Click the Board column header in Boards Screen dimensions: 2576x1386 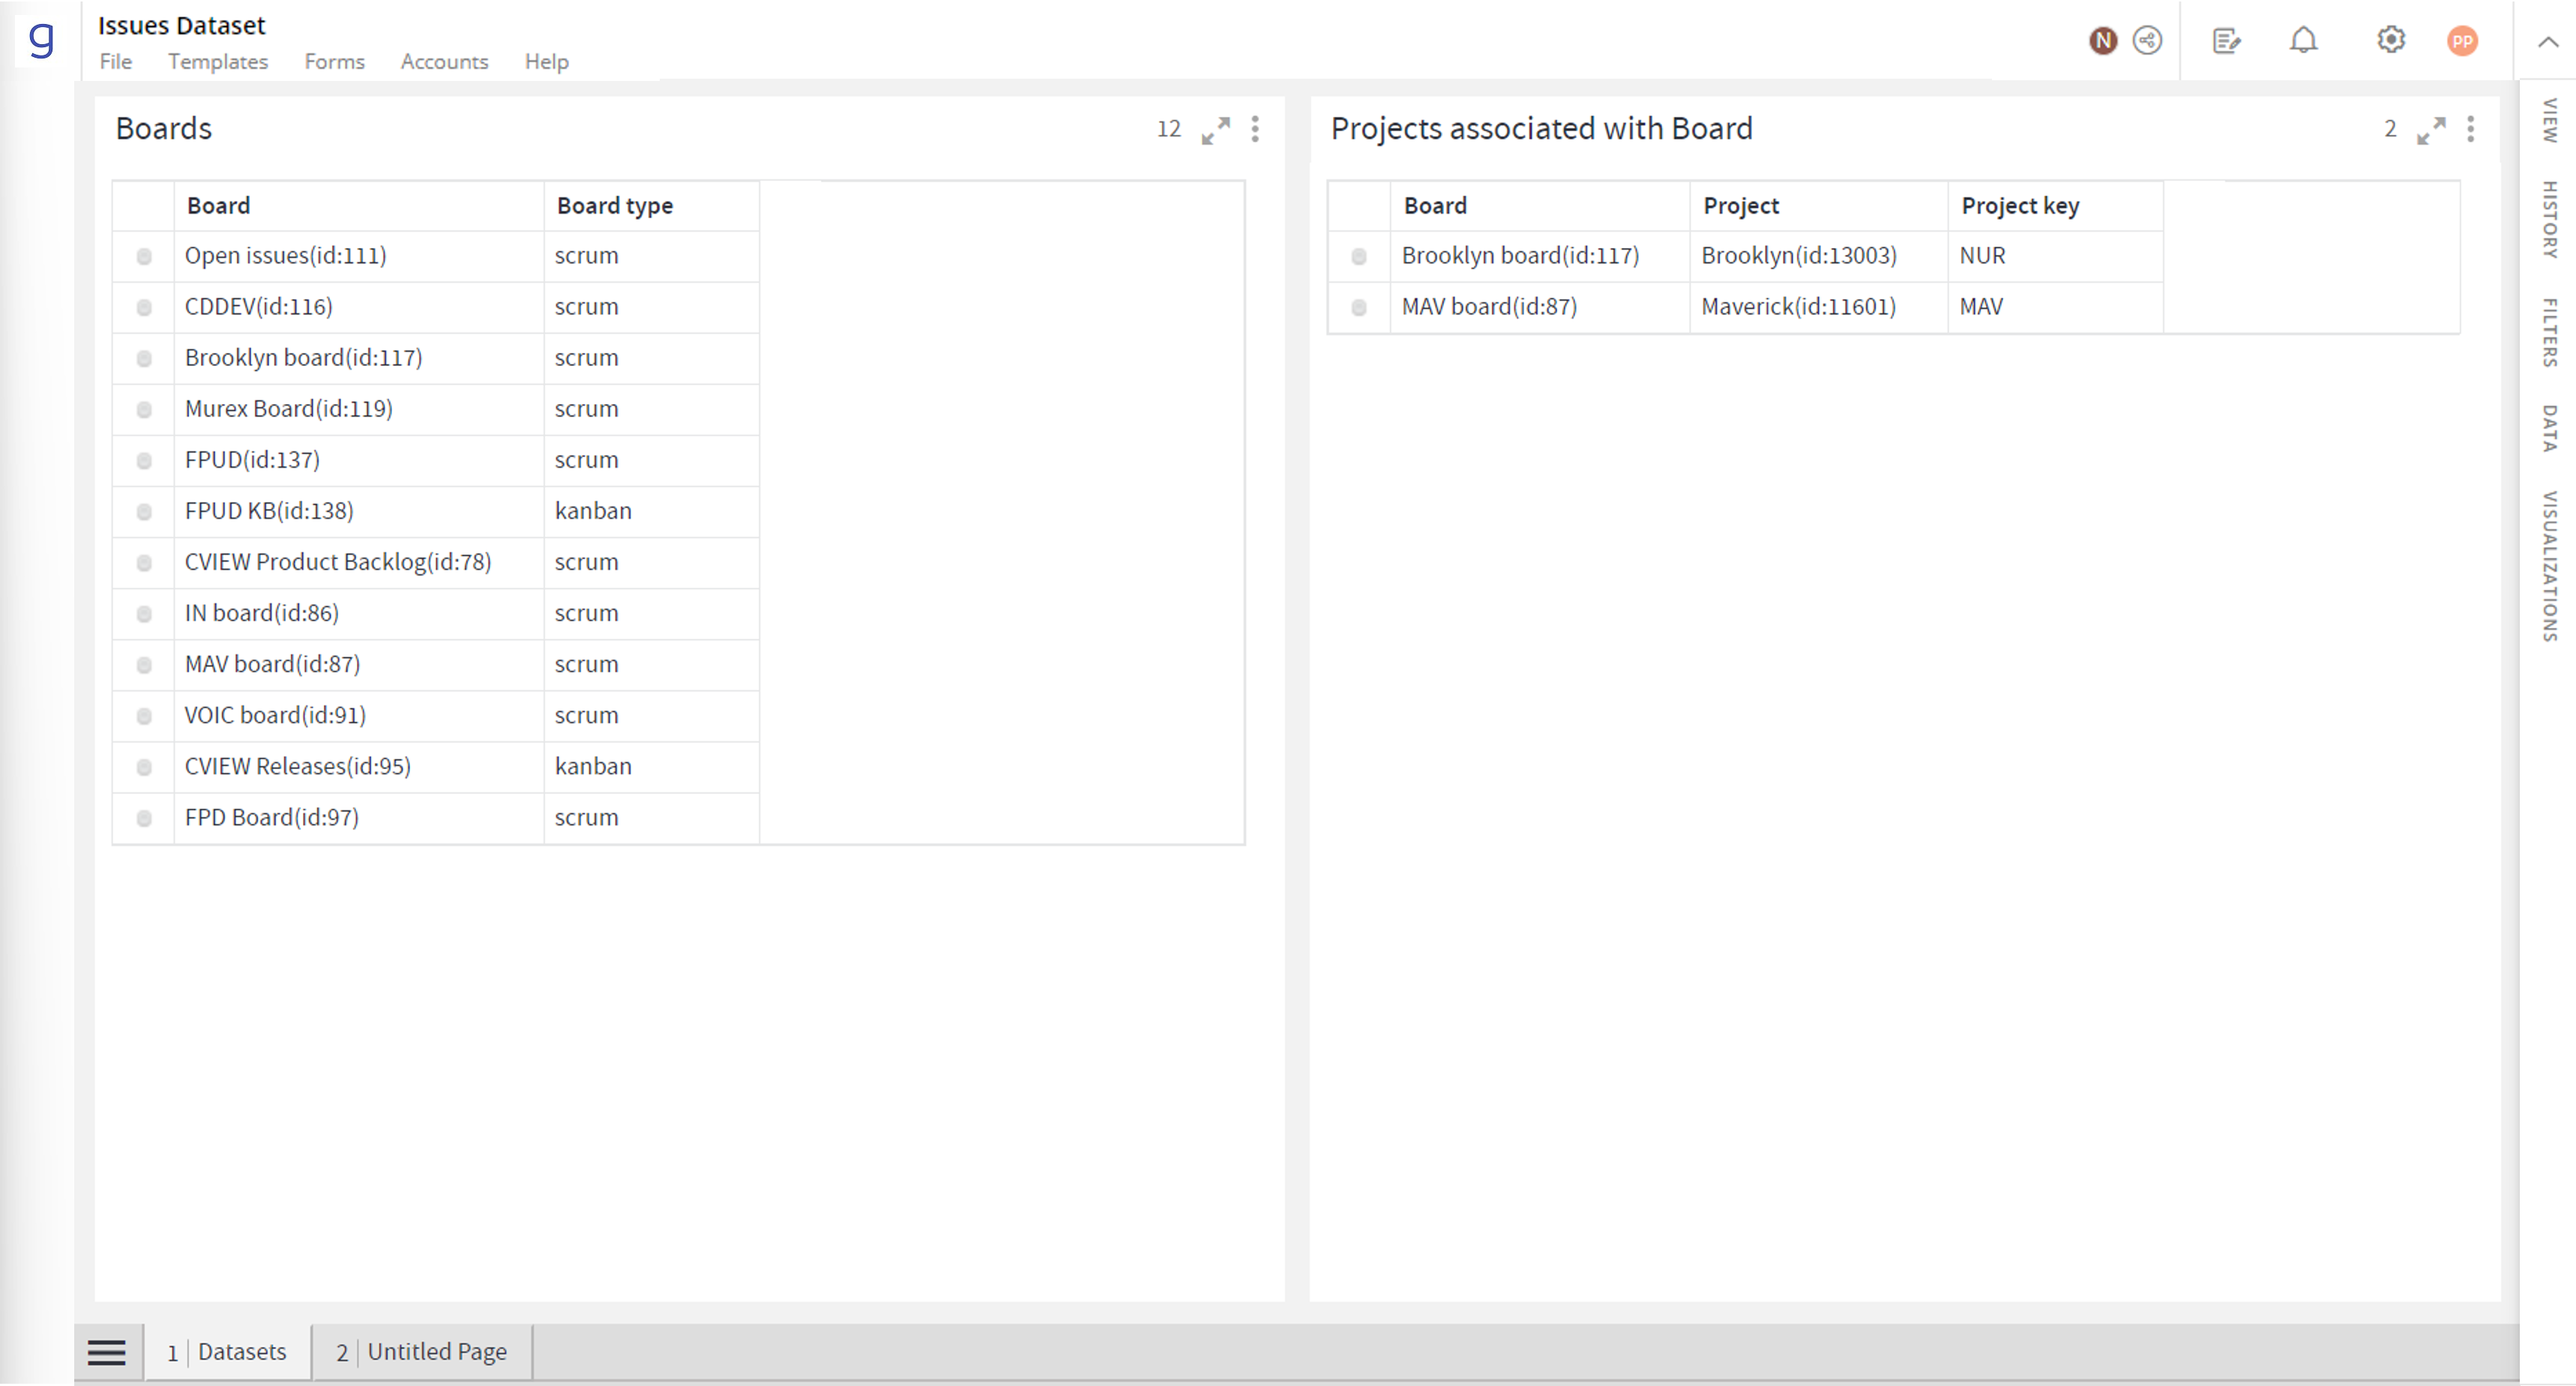358,206
